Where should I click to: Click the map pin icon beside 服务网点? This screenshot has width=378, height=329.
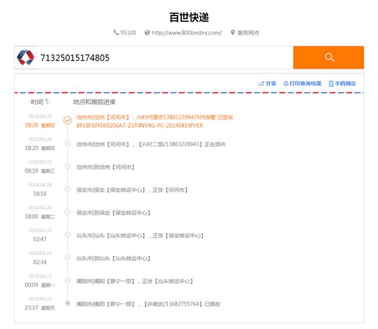click(x=233, y=33)
